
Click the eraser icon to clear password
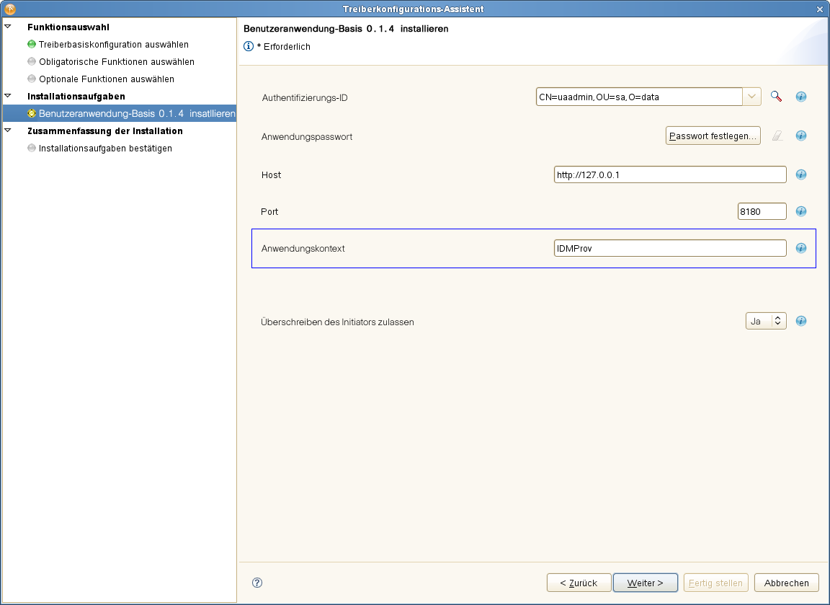777,136
